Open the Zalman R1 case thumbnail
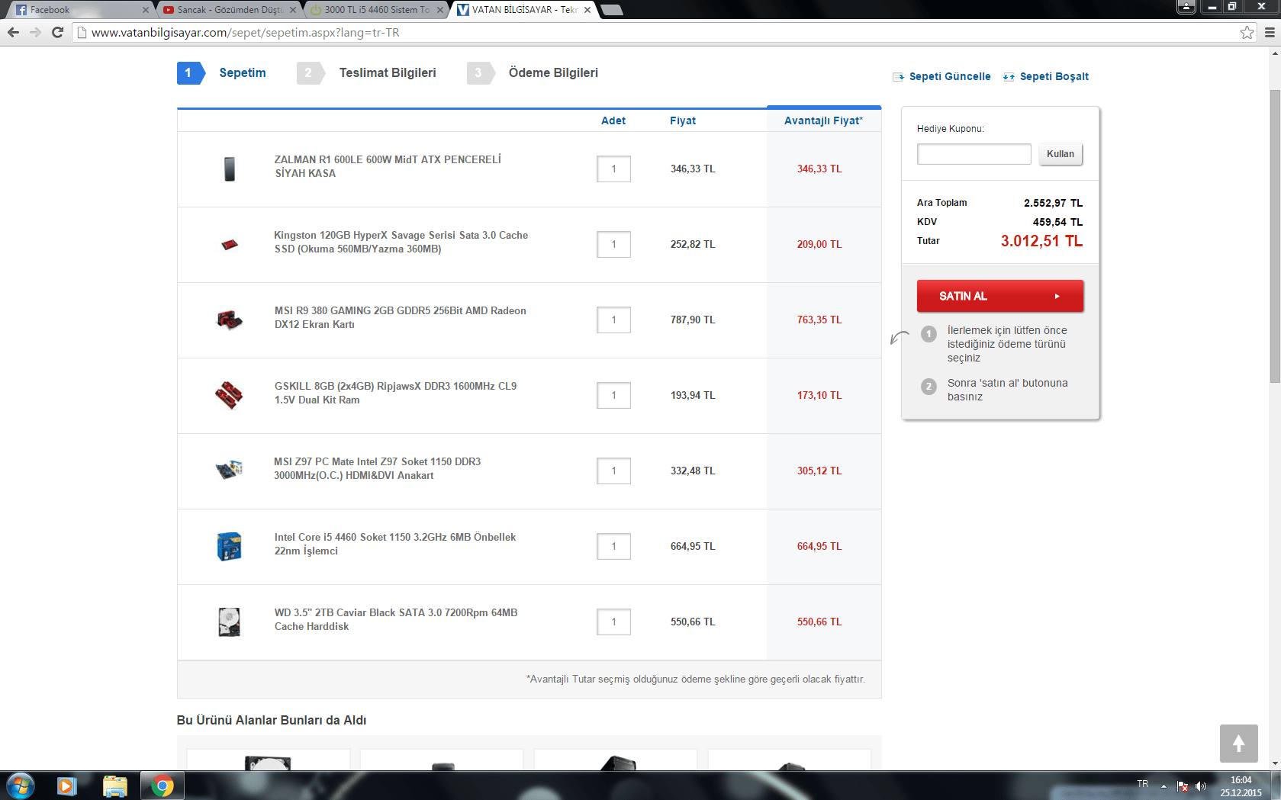 point(230,169)
